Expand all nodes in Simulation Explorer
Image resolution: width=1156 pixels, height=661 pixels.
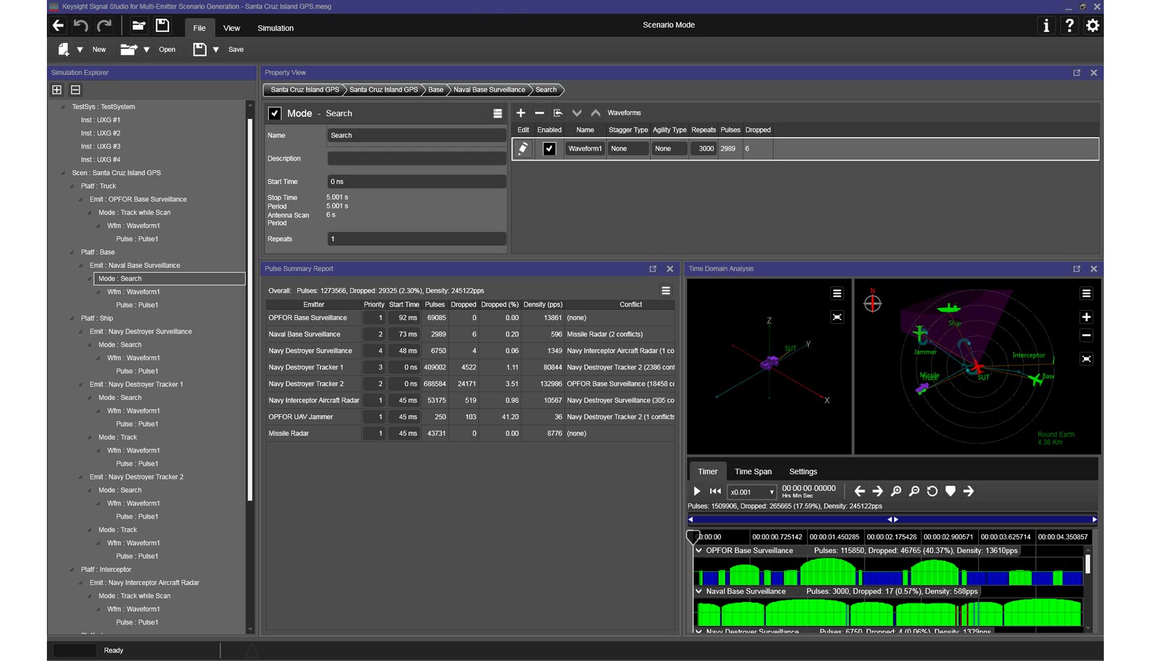pyautogui.click(x=57, y=90)
